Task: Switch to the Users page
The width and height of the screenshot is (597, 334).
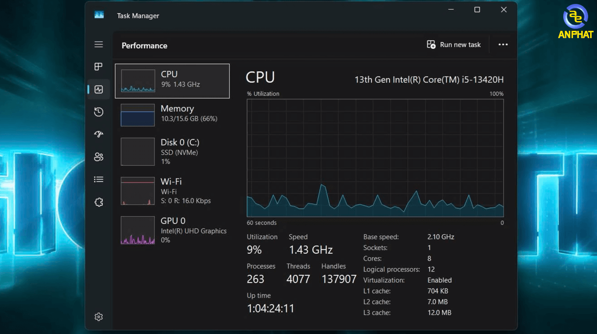Action: click(99, 157)
